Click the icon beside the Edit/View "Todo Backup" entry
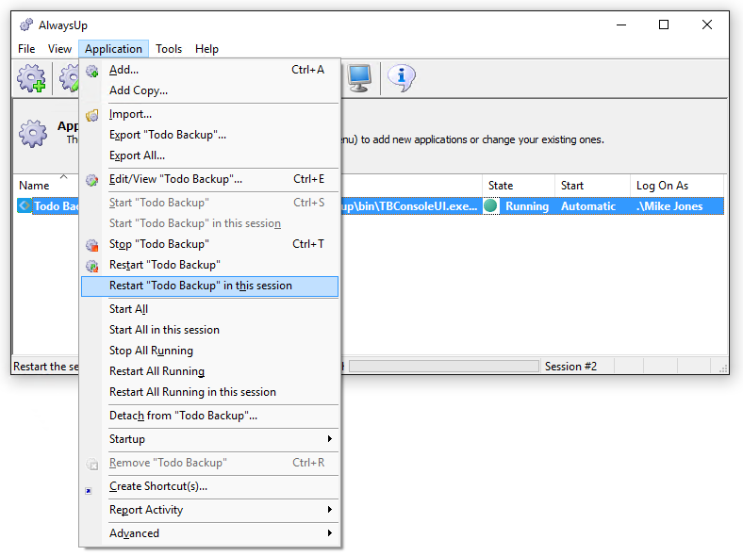743x556 pixels. pyautogui.click(x=91, y=180)
